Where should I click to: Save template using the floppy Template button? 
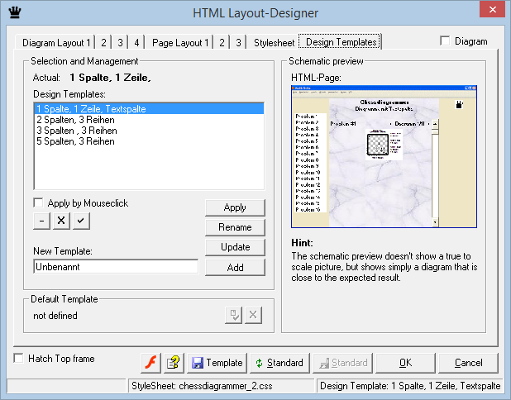point(217,363)
